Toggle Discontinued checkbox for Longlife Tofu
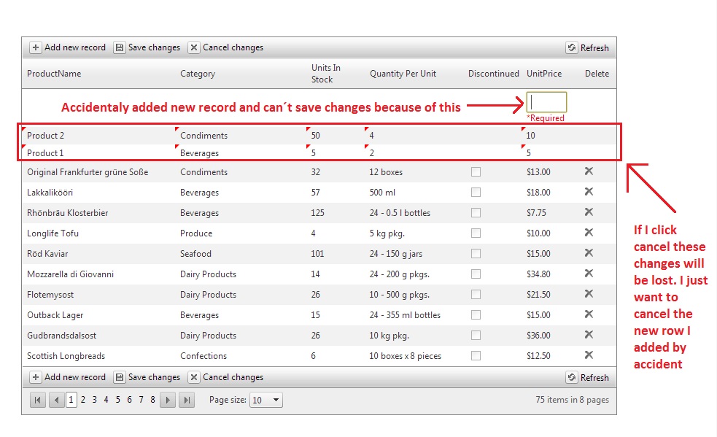The image size is (717, 437). click(x=476, y=233)
